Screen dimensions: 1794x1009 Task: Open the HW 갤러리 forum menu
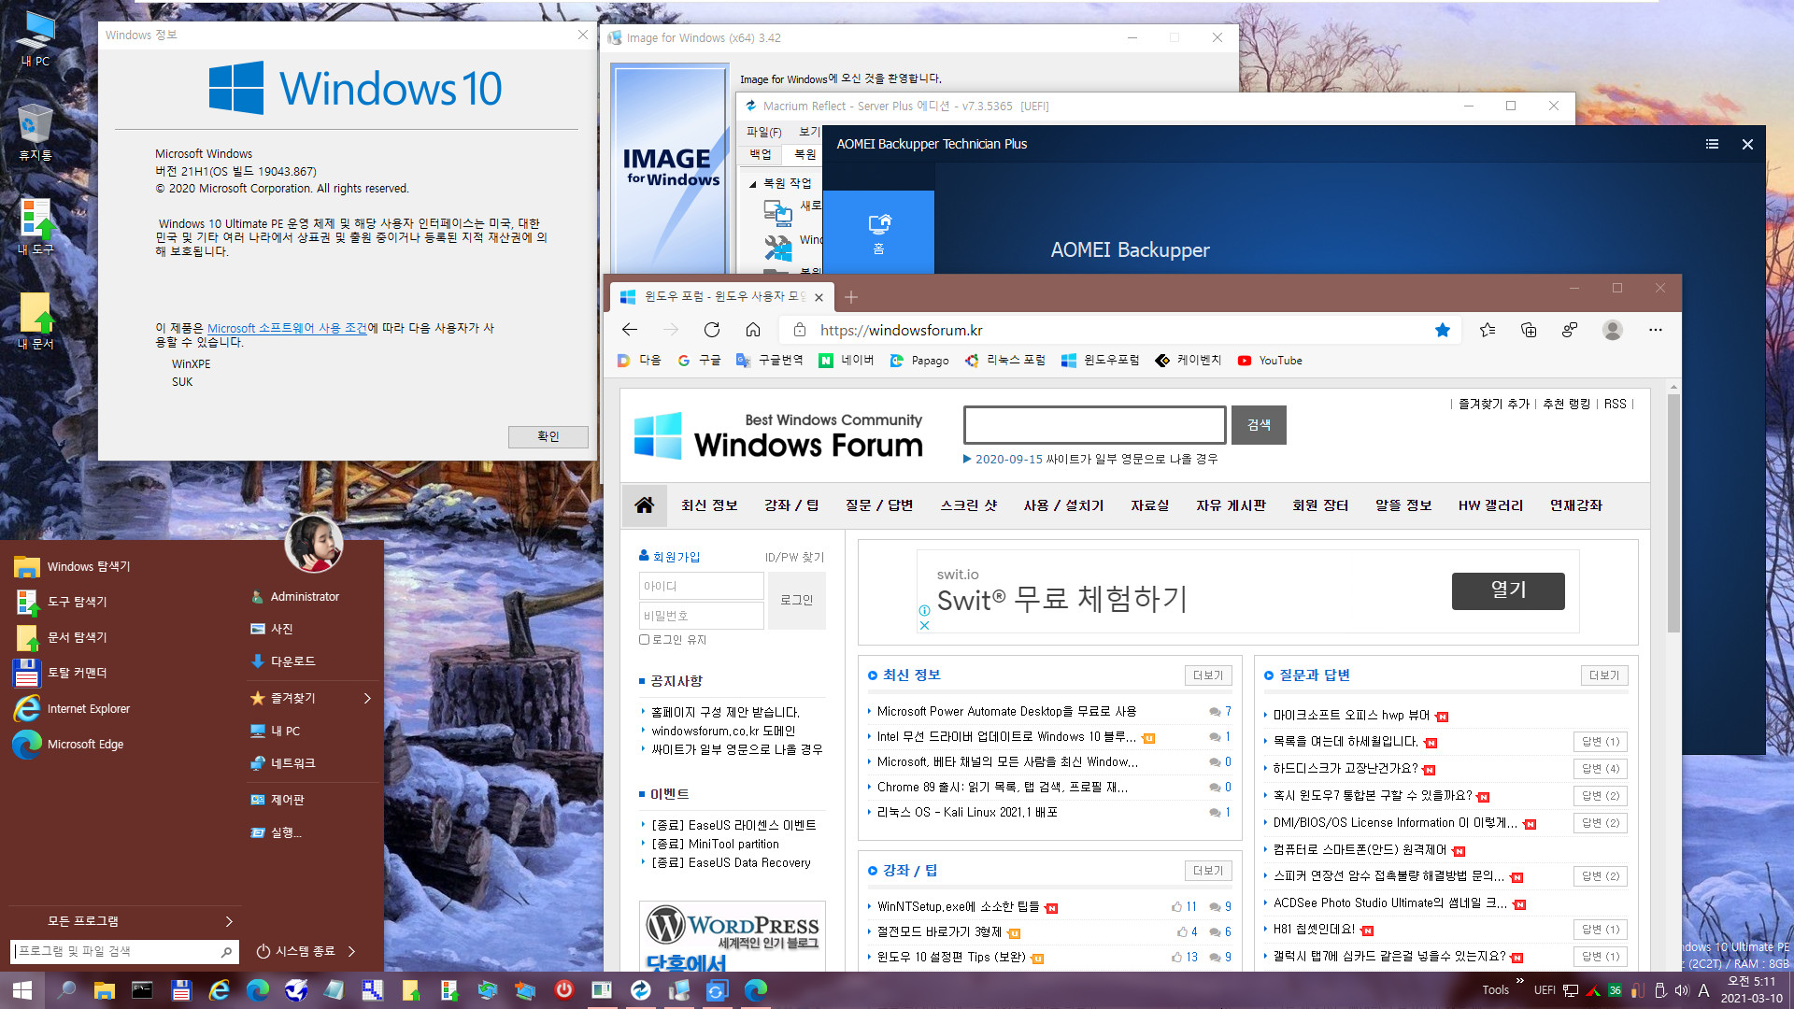pos(1490,505)
